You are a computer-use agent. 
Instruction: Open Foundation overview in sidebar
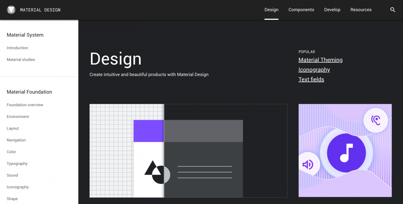click(x=25, y=105)
